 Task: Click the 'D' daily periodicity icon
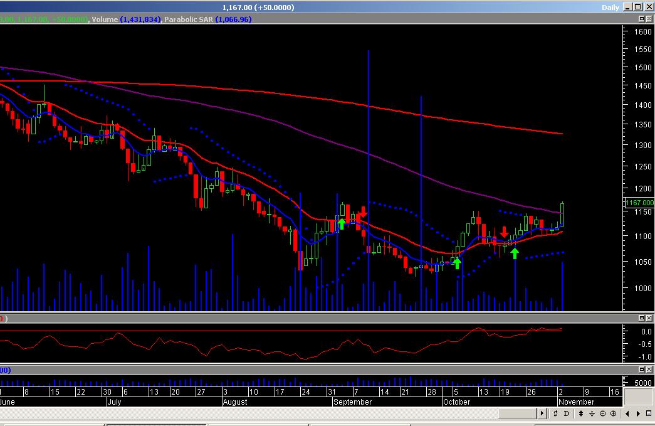point(567,414)
